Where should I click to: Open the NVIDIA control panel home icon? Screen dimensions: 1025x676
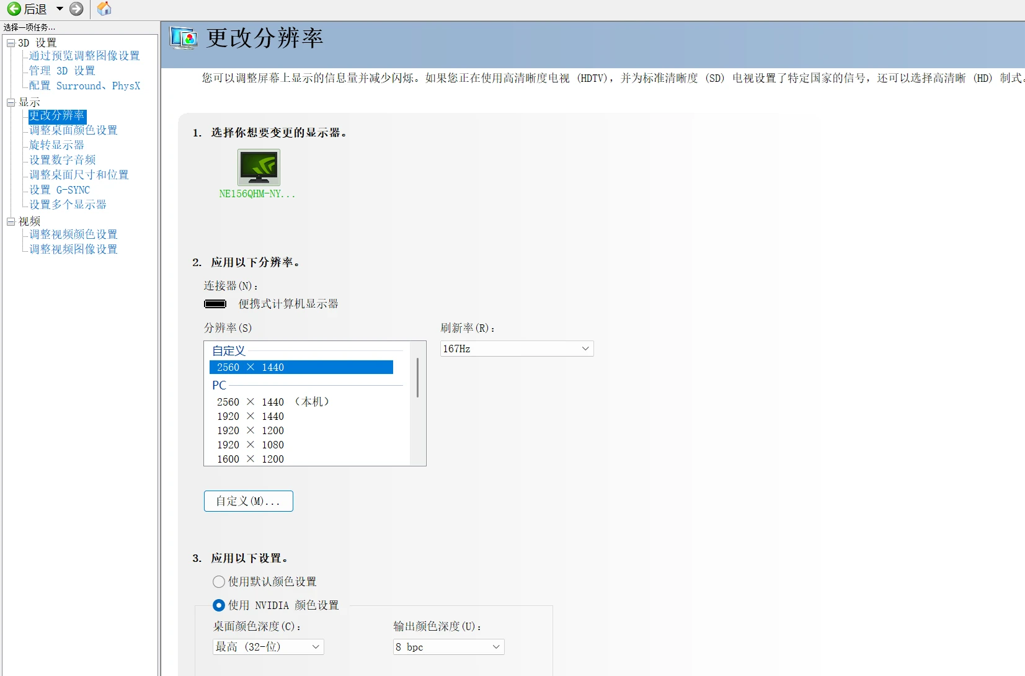point(103,9)
